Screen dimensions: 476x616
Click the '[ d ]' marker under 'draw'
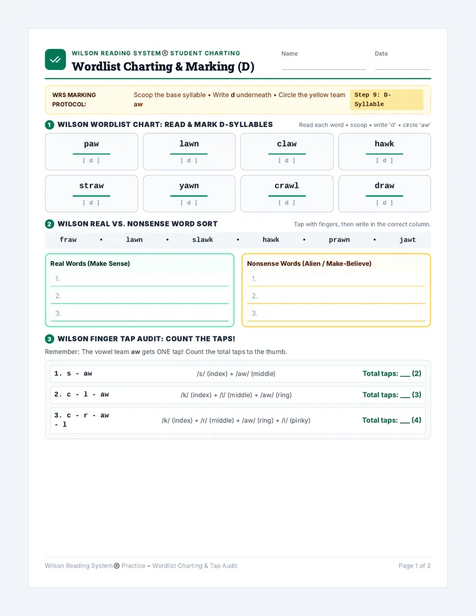click(x=384, y=203)
